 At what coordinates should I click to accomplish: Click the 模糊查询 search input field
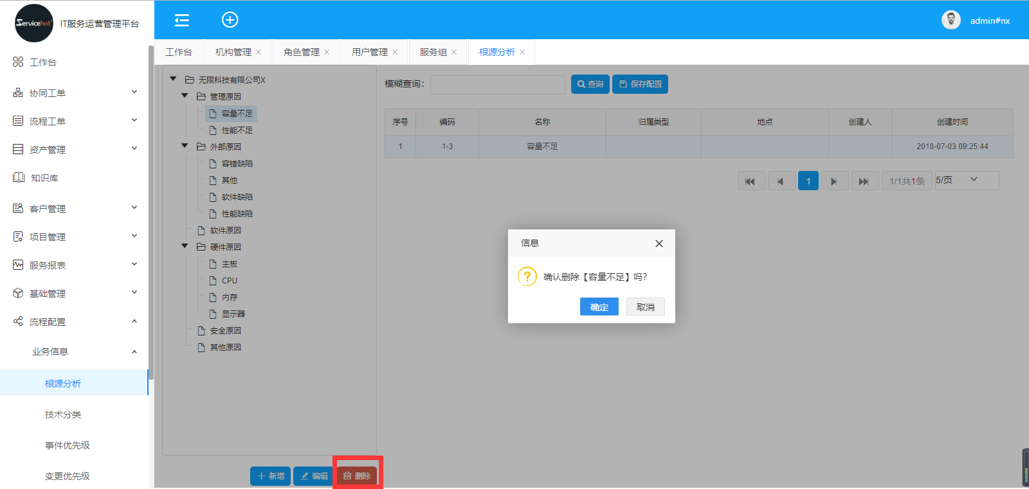click(x=497, y=85)
